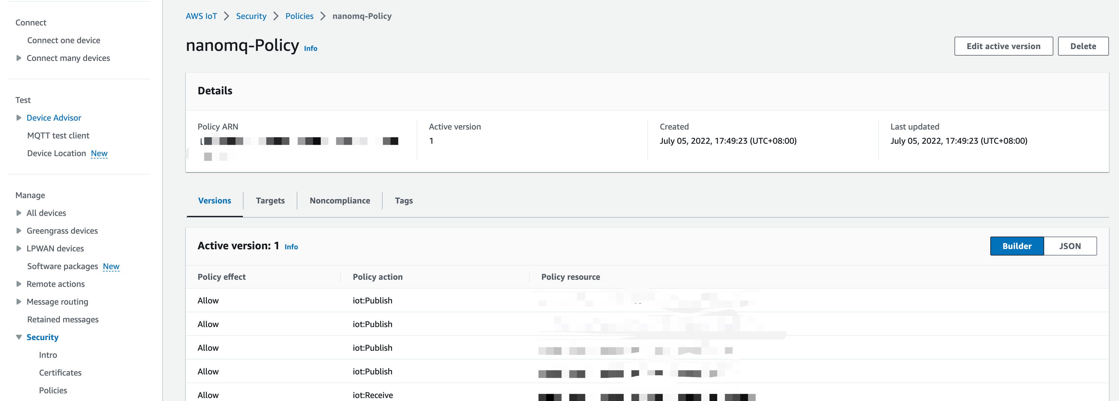Viewport: 1119px width, 401px height.
Task: Switch to the Targets tab
Action: 270,200
